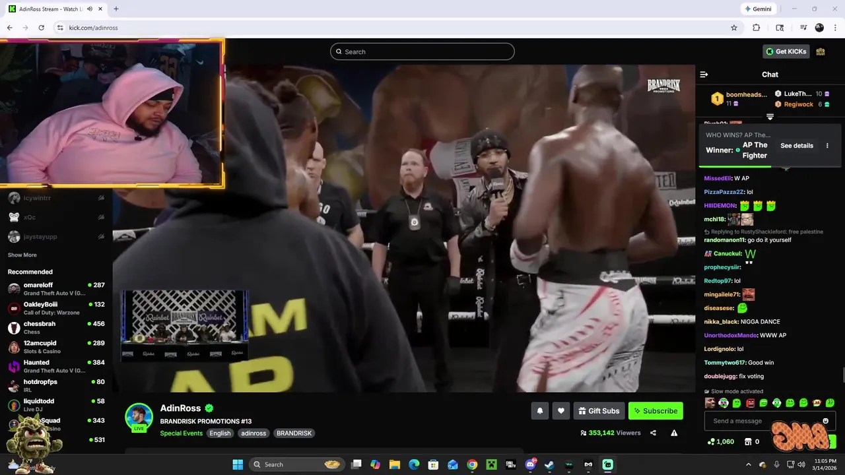The height and width of the screenshot is (475, 845).
Task: Open the channel shop icon by the 0
Action: 747,441
